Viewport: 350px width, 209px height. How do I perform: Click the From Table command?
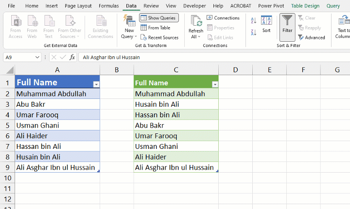click(x=156, y=28)
